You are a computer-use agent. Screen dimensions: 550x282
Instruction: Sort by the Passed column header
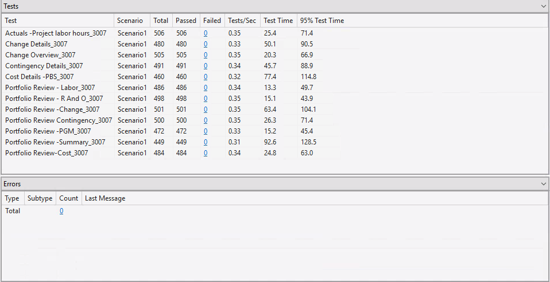click(x=186, y=21)
